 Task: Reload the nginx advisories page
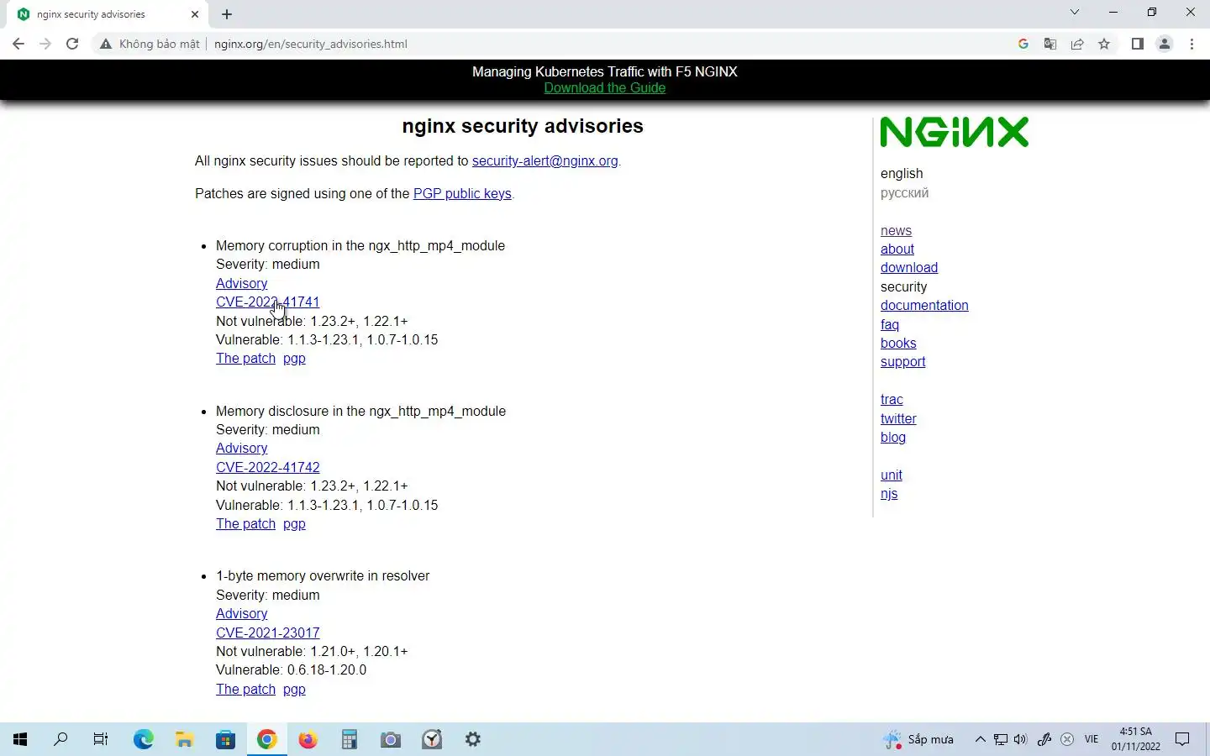pyautogui.click(x=72, y=44)
